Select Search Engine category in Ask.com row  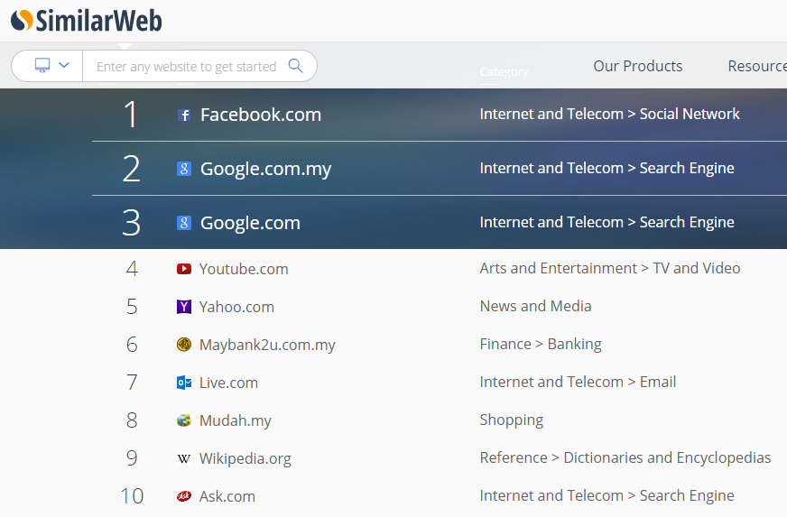(x=606, y=496)
